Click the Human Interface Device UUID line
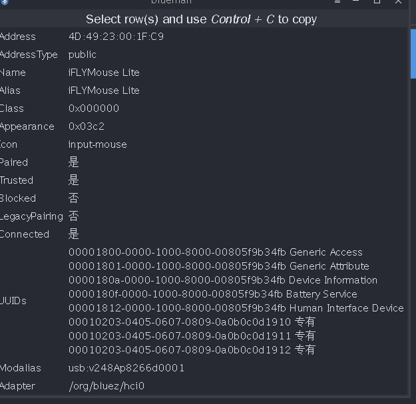The image size is (416, 404). click(236, 308)
